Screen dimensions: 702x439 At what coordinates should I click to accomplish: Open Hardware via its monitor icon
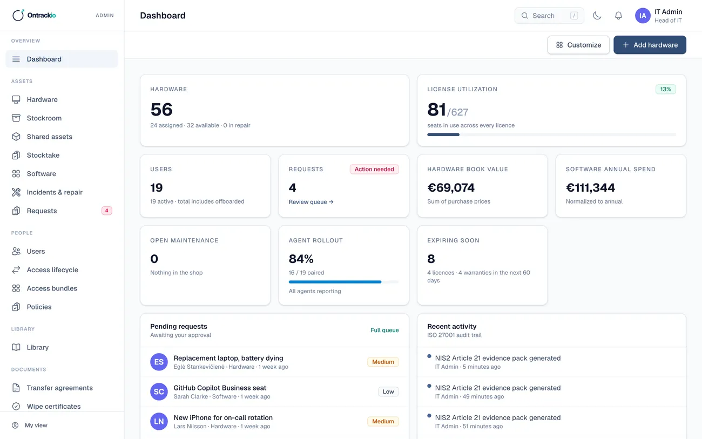(x=16, y=99)
